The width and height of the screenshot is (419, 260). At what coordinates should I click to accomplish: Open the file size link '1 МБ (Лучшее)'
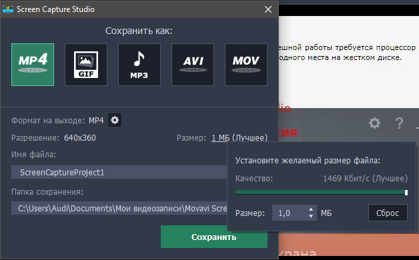(240, 138)
